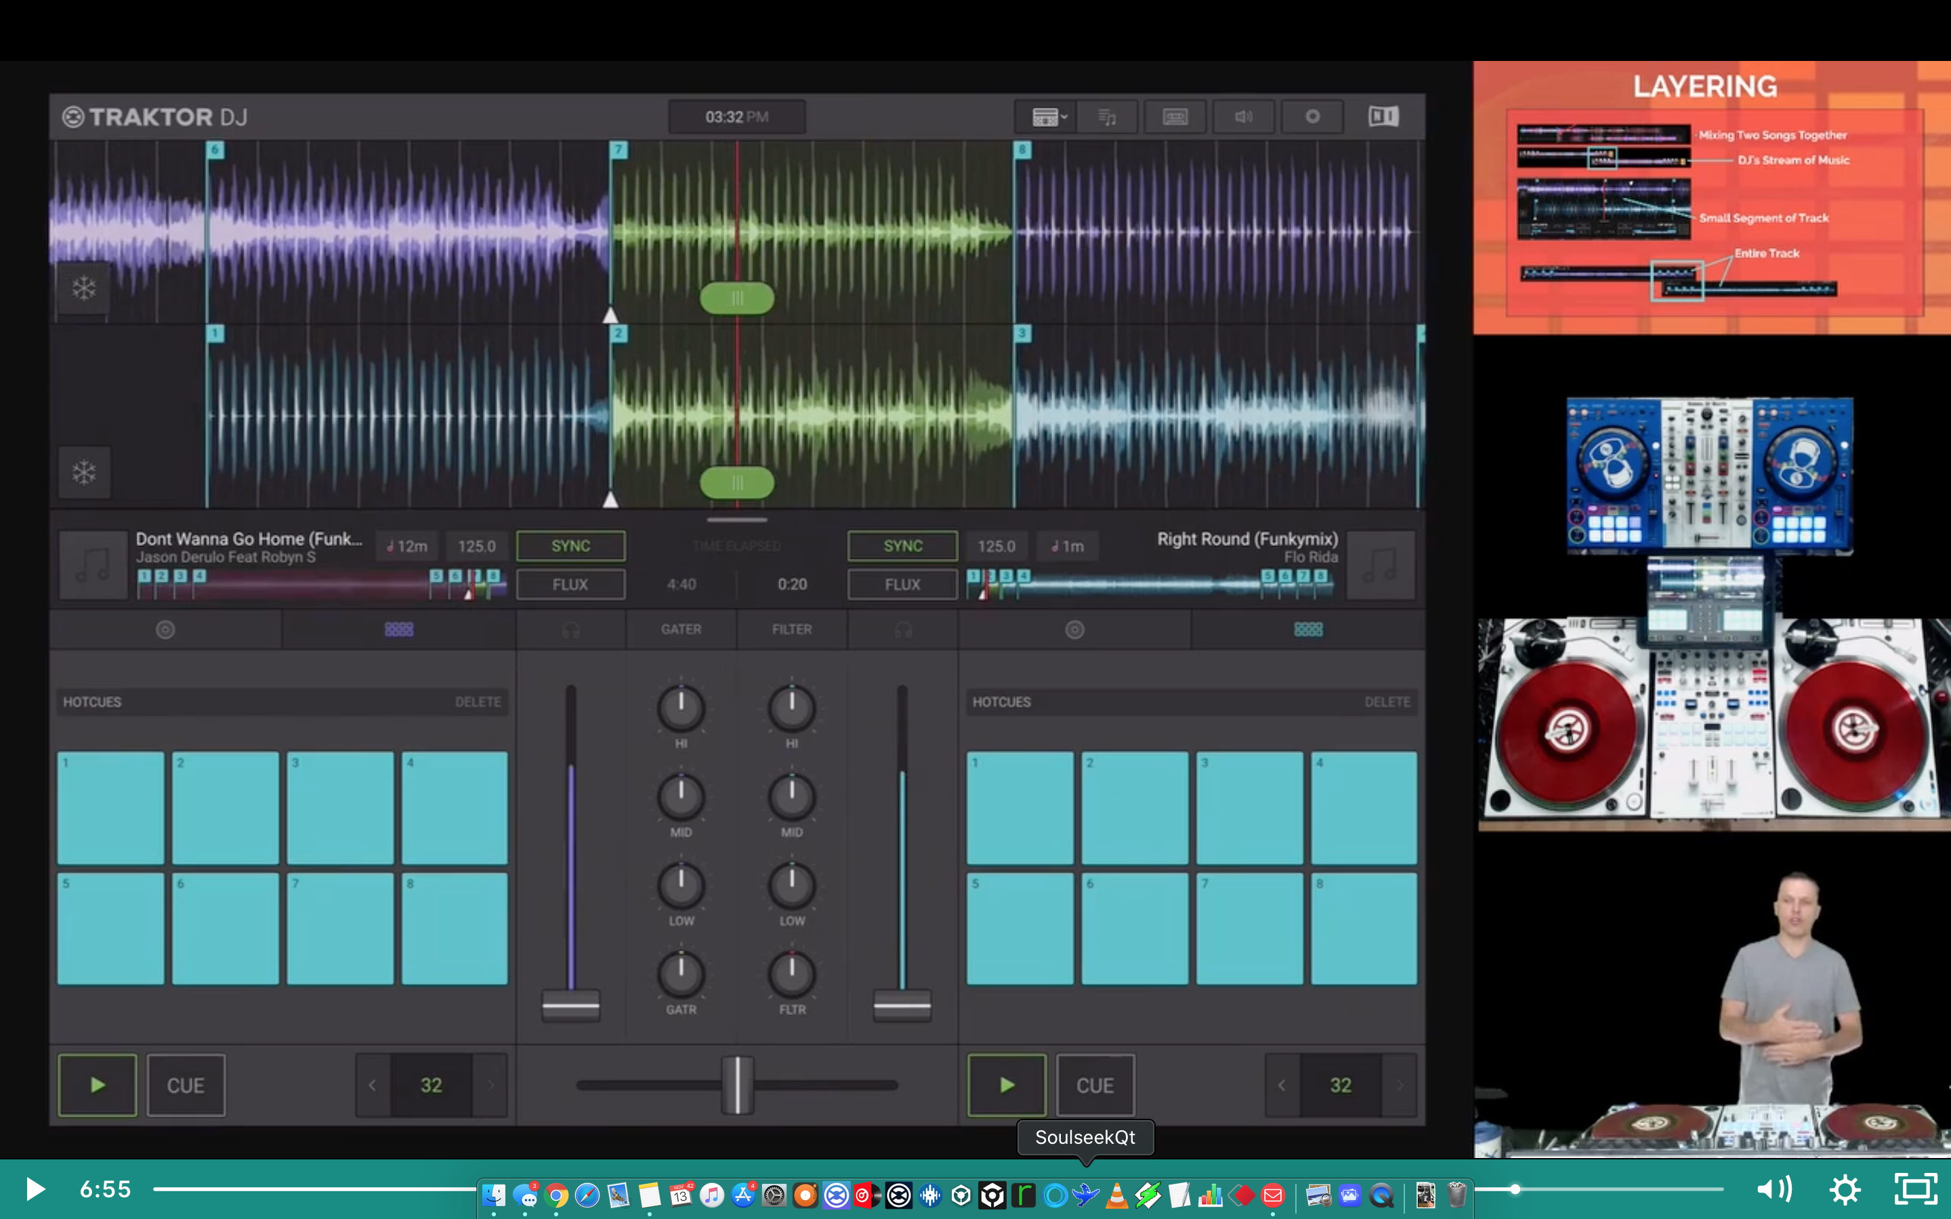
Task: Switch right deck to the hotcue pads tab
Action: pos(1307,630)
